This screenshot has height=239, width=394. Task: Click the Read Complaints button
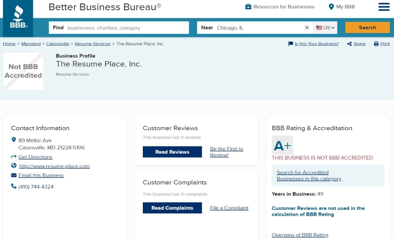coord(172,208)
